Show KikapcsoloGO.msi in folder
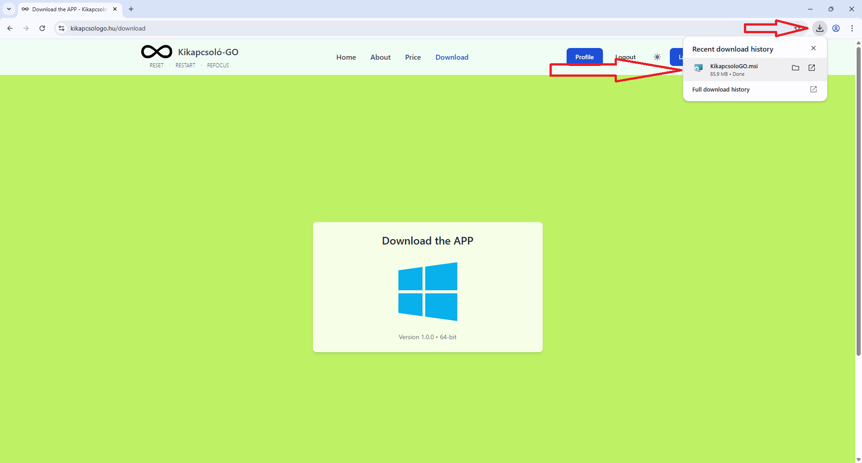 795,68
